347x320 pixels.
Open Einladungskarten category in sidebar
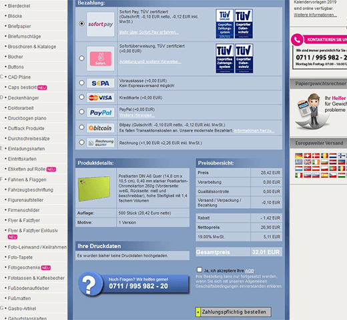click(x=26, y=149)
